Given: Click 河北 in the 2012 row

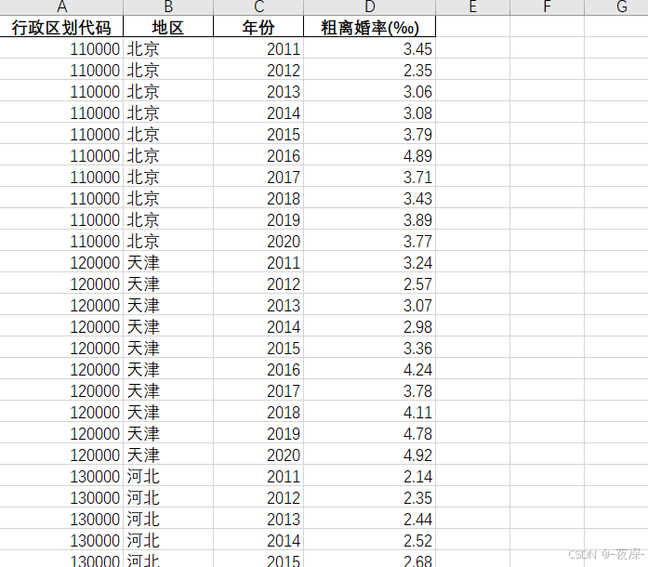Looking at the screenshot, I should coord(168,498).
